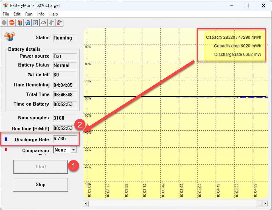Click the Power source field showing Bat

[x=65, y=57]
